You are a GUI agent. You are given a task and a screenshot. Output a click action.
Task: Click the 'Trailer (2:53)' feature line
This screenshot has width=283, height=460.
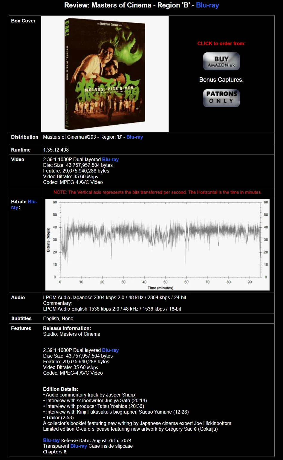59,417
